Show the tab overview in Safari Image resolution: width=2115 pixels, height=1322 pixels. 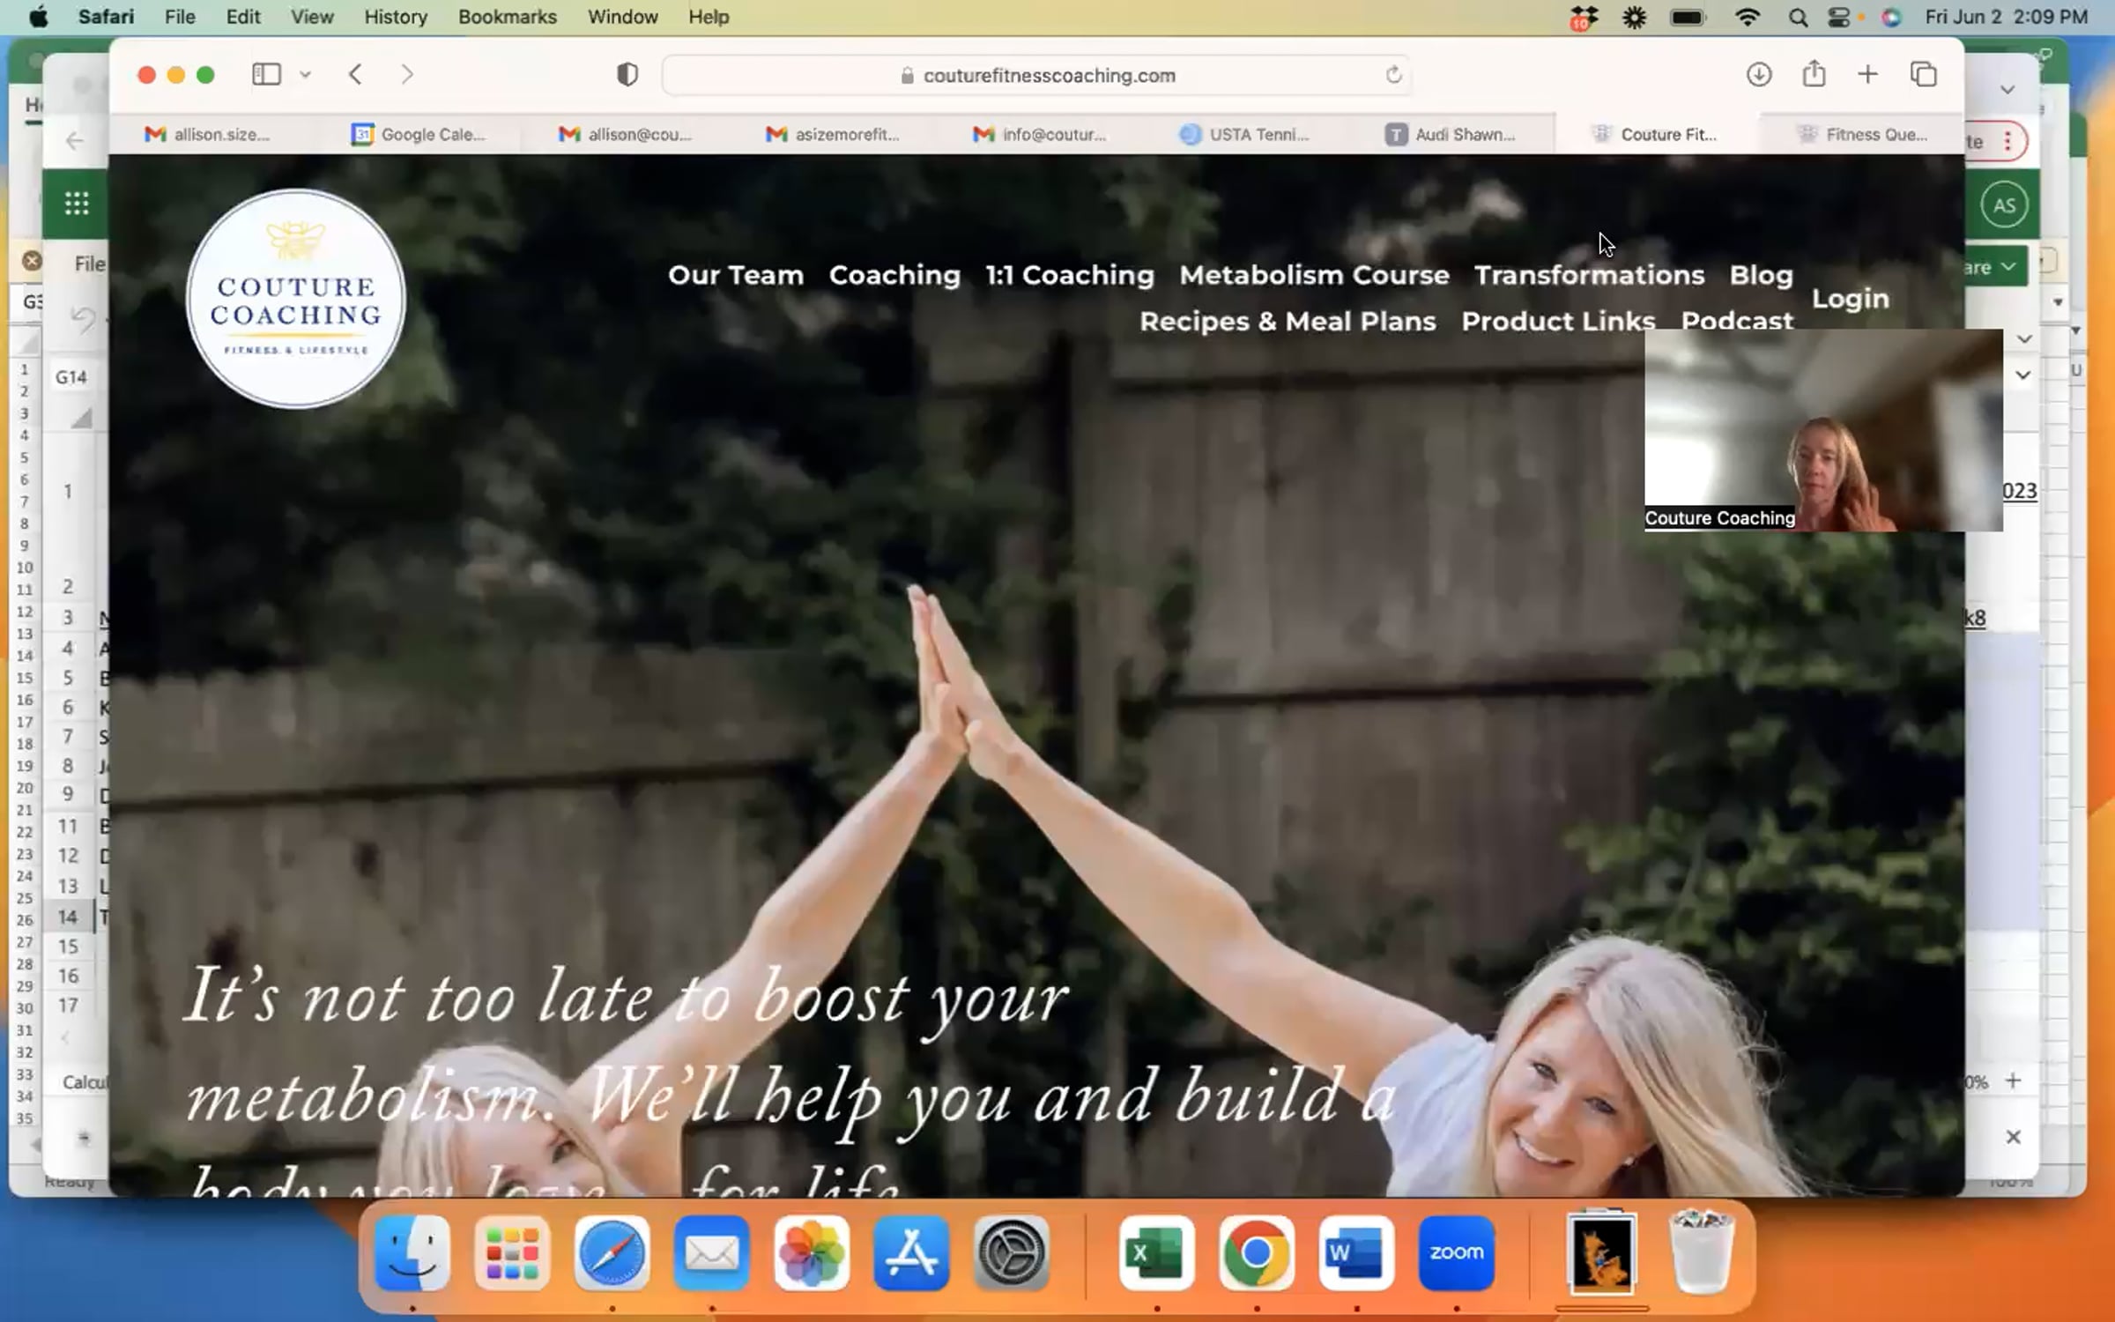pos(1923,75)
